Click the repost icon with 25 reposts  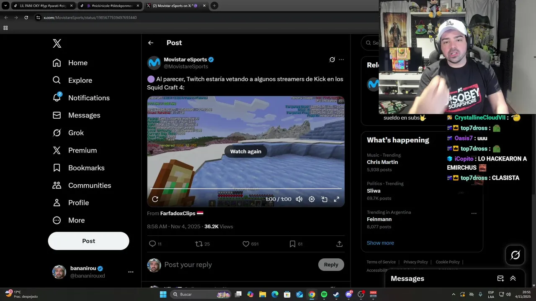coord(199,244)
